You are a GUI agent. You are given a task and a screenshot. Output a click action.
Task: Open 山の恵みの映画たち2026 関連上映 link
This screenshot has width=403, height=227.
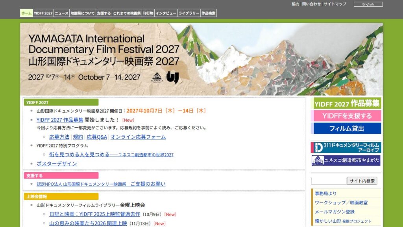(88, 223)
